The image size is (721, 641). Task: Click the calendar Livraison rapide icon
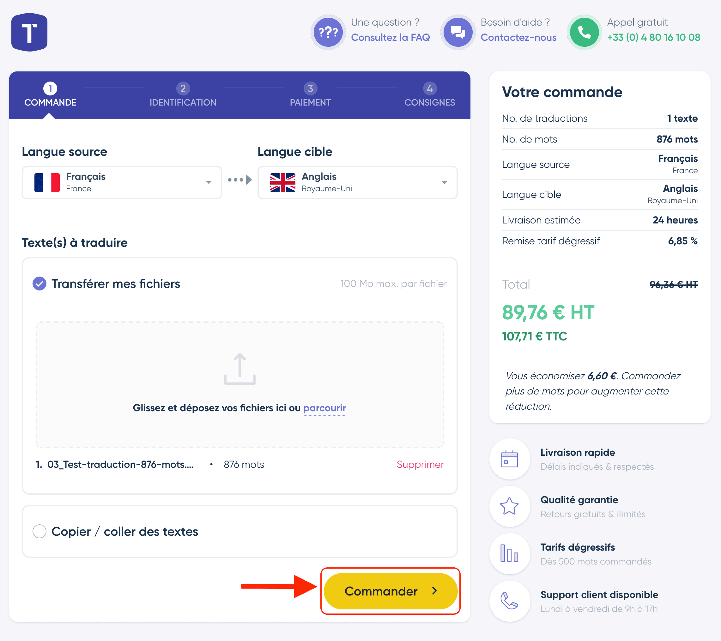tap(509, 459)
